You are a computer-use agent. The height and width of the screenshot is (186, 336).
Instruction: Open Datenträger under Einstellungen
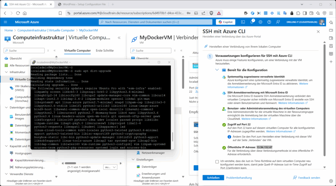[x=149, y=167]
